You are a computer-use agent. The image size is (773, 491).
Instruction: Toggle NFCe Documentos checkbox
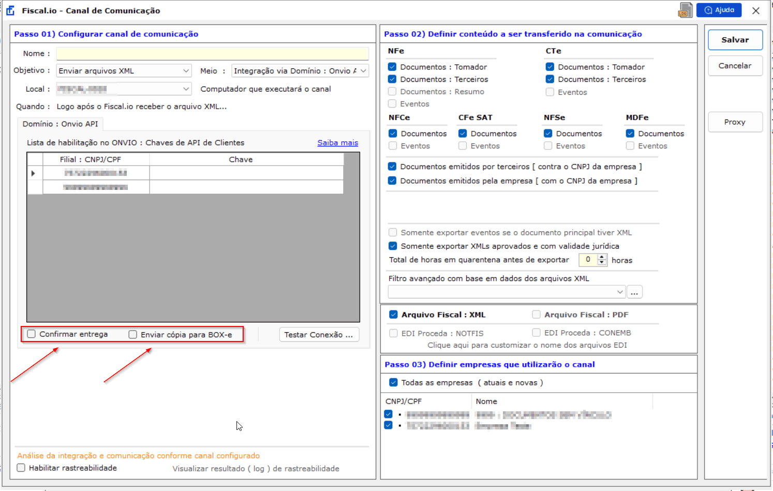coord(393,133)
